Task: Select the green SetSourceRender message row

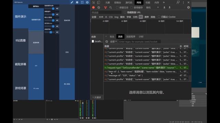Action: click(x=146, y=68)
